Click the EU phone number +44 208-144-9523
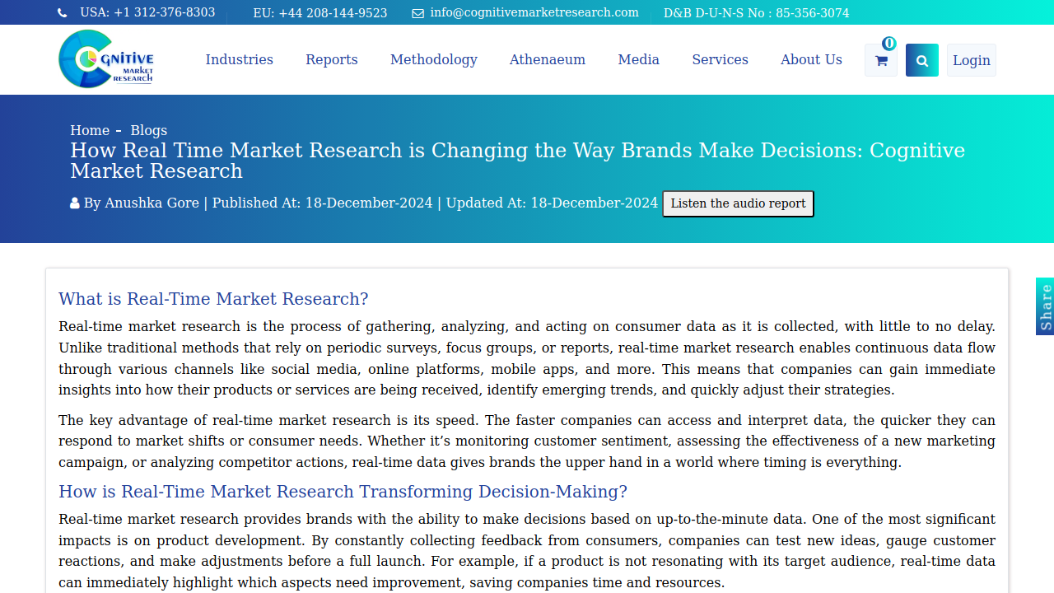This screenshot has width=1054, height=593. click(x=320, y=13)
